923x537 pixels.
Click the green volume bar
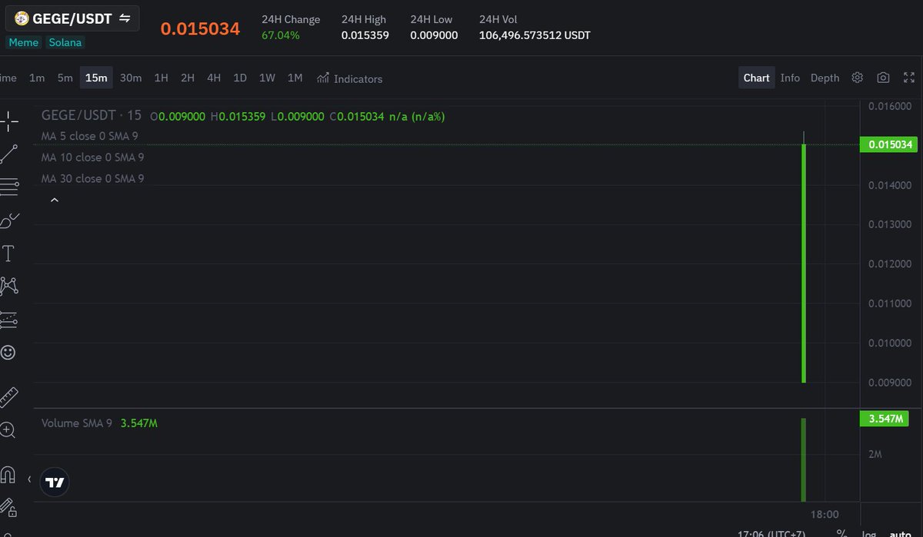tap(804, 460)
